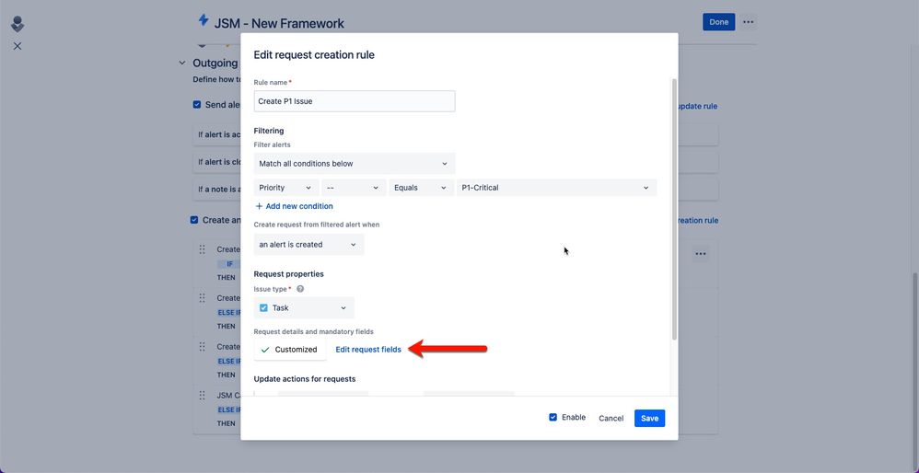Click the creation rule link in background
Image resolution: width=919 pixels, height=473 pixels.
coord(699,220)
